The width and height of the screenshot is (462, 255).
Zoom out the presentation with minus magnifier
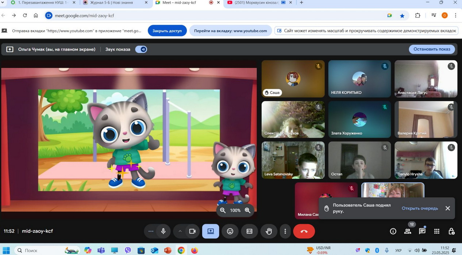(x=223, y=210)
